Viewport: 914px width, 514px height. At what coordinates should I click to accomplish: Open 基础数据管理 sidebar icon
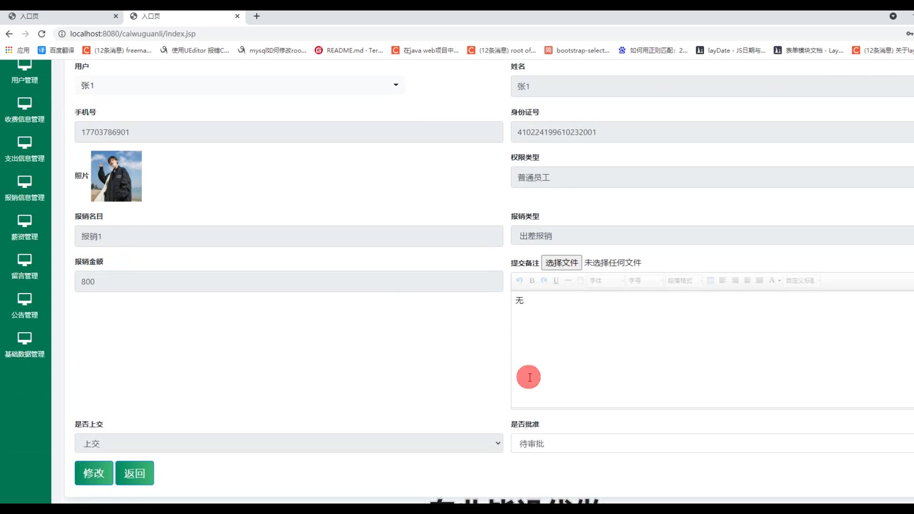point(24,338)
